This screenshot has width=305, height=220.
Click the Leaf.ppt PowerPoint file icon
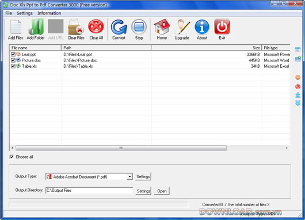[x=18, y=54]
